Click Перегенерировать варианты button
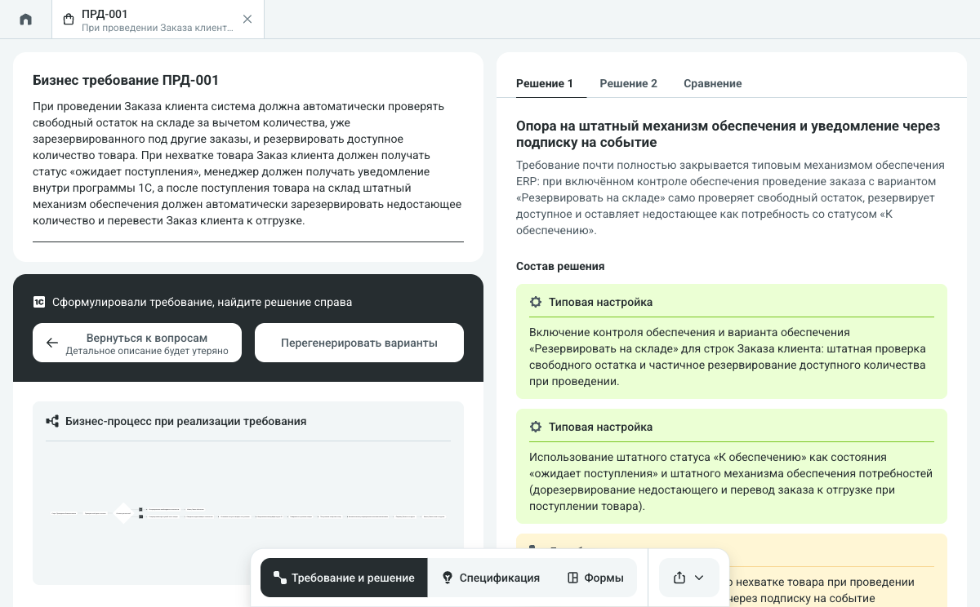This screenshot has width=980, height=607. pyautogui.click(x=359, y=343)
